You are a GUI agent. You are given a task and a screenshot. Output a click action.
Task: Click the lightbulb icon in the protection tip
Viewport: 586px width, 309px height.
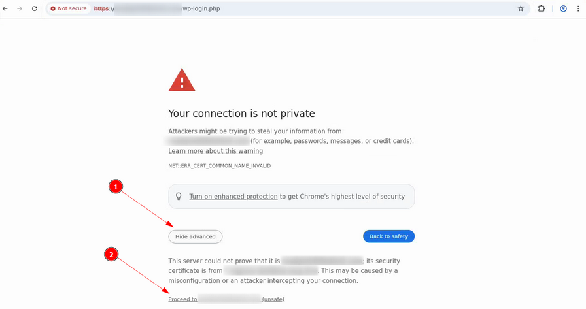click(x=179, y=196)
